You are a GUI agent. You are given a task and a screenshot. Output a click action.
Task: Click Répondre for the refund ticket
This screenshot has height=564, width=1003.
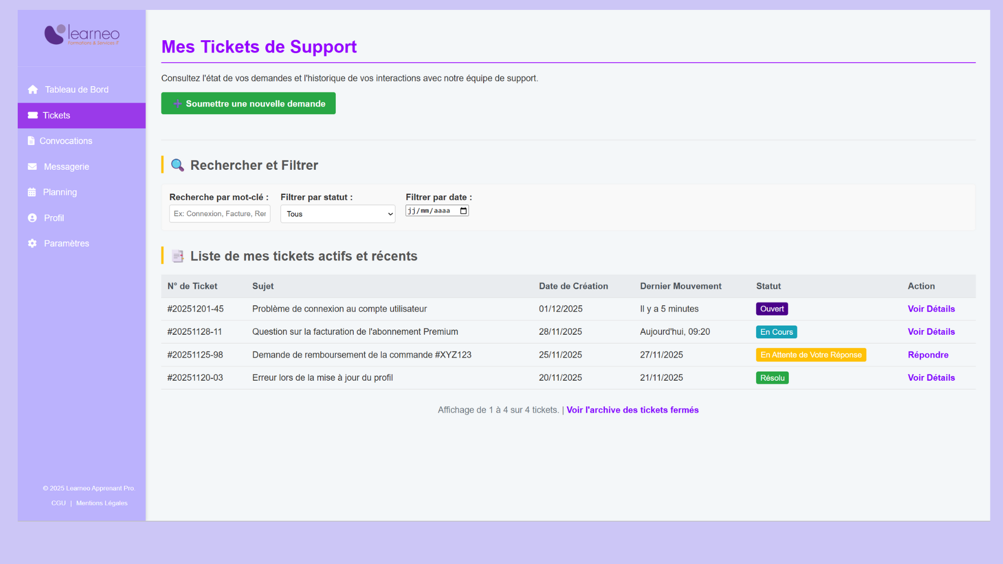pos(928,355)
